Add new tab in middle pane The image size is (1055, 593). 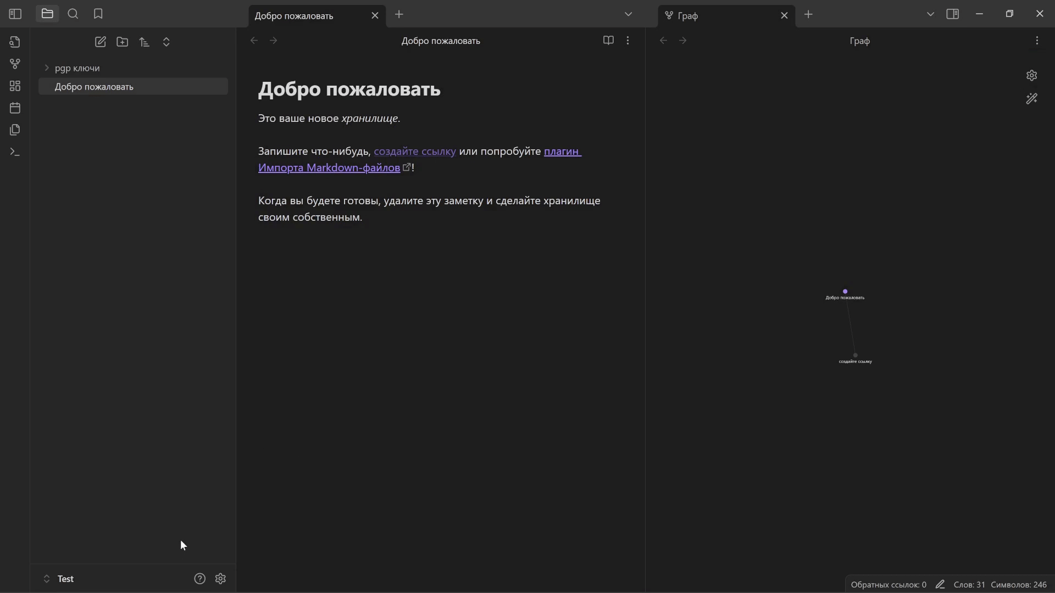click(399, 15)
